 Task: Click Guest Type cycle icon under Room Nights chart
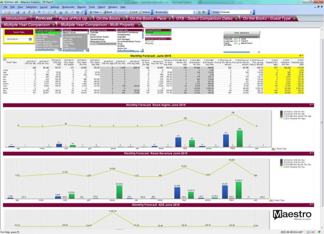tap(273, 149)
